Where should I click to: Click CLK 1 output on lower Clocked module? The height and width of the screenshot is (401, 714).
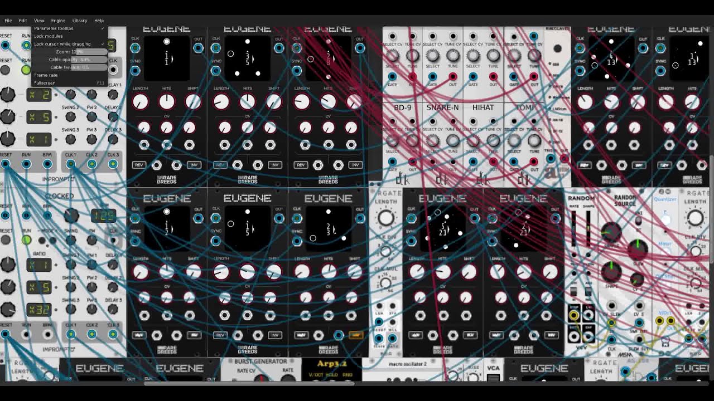70,334
